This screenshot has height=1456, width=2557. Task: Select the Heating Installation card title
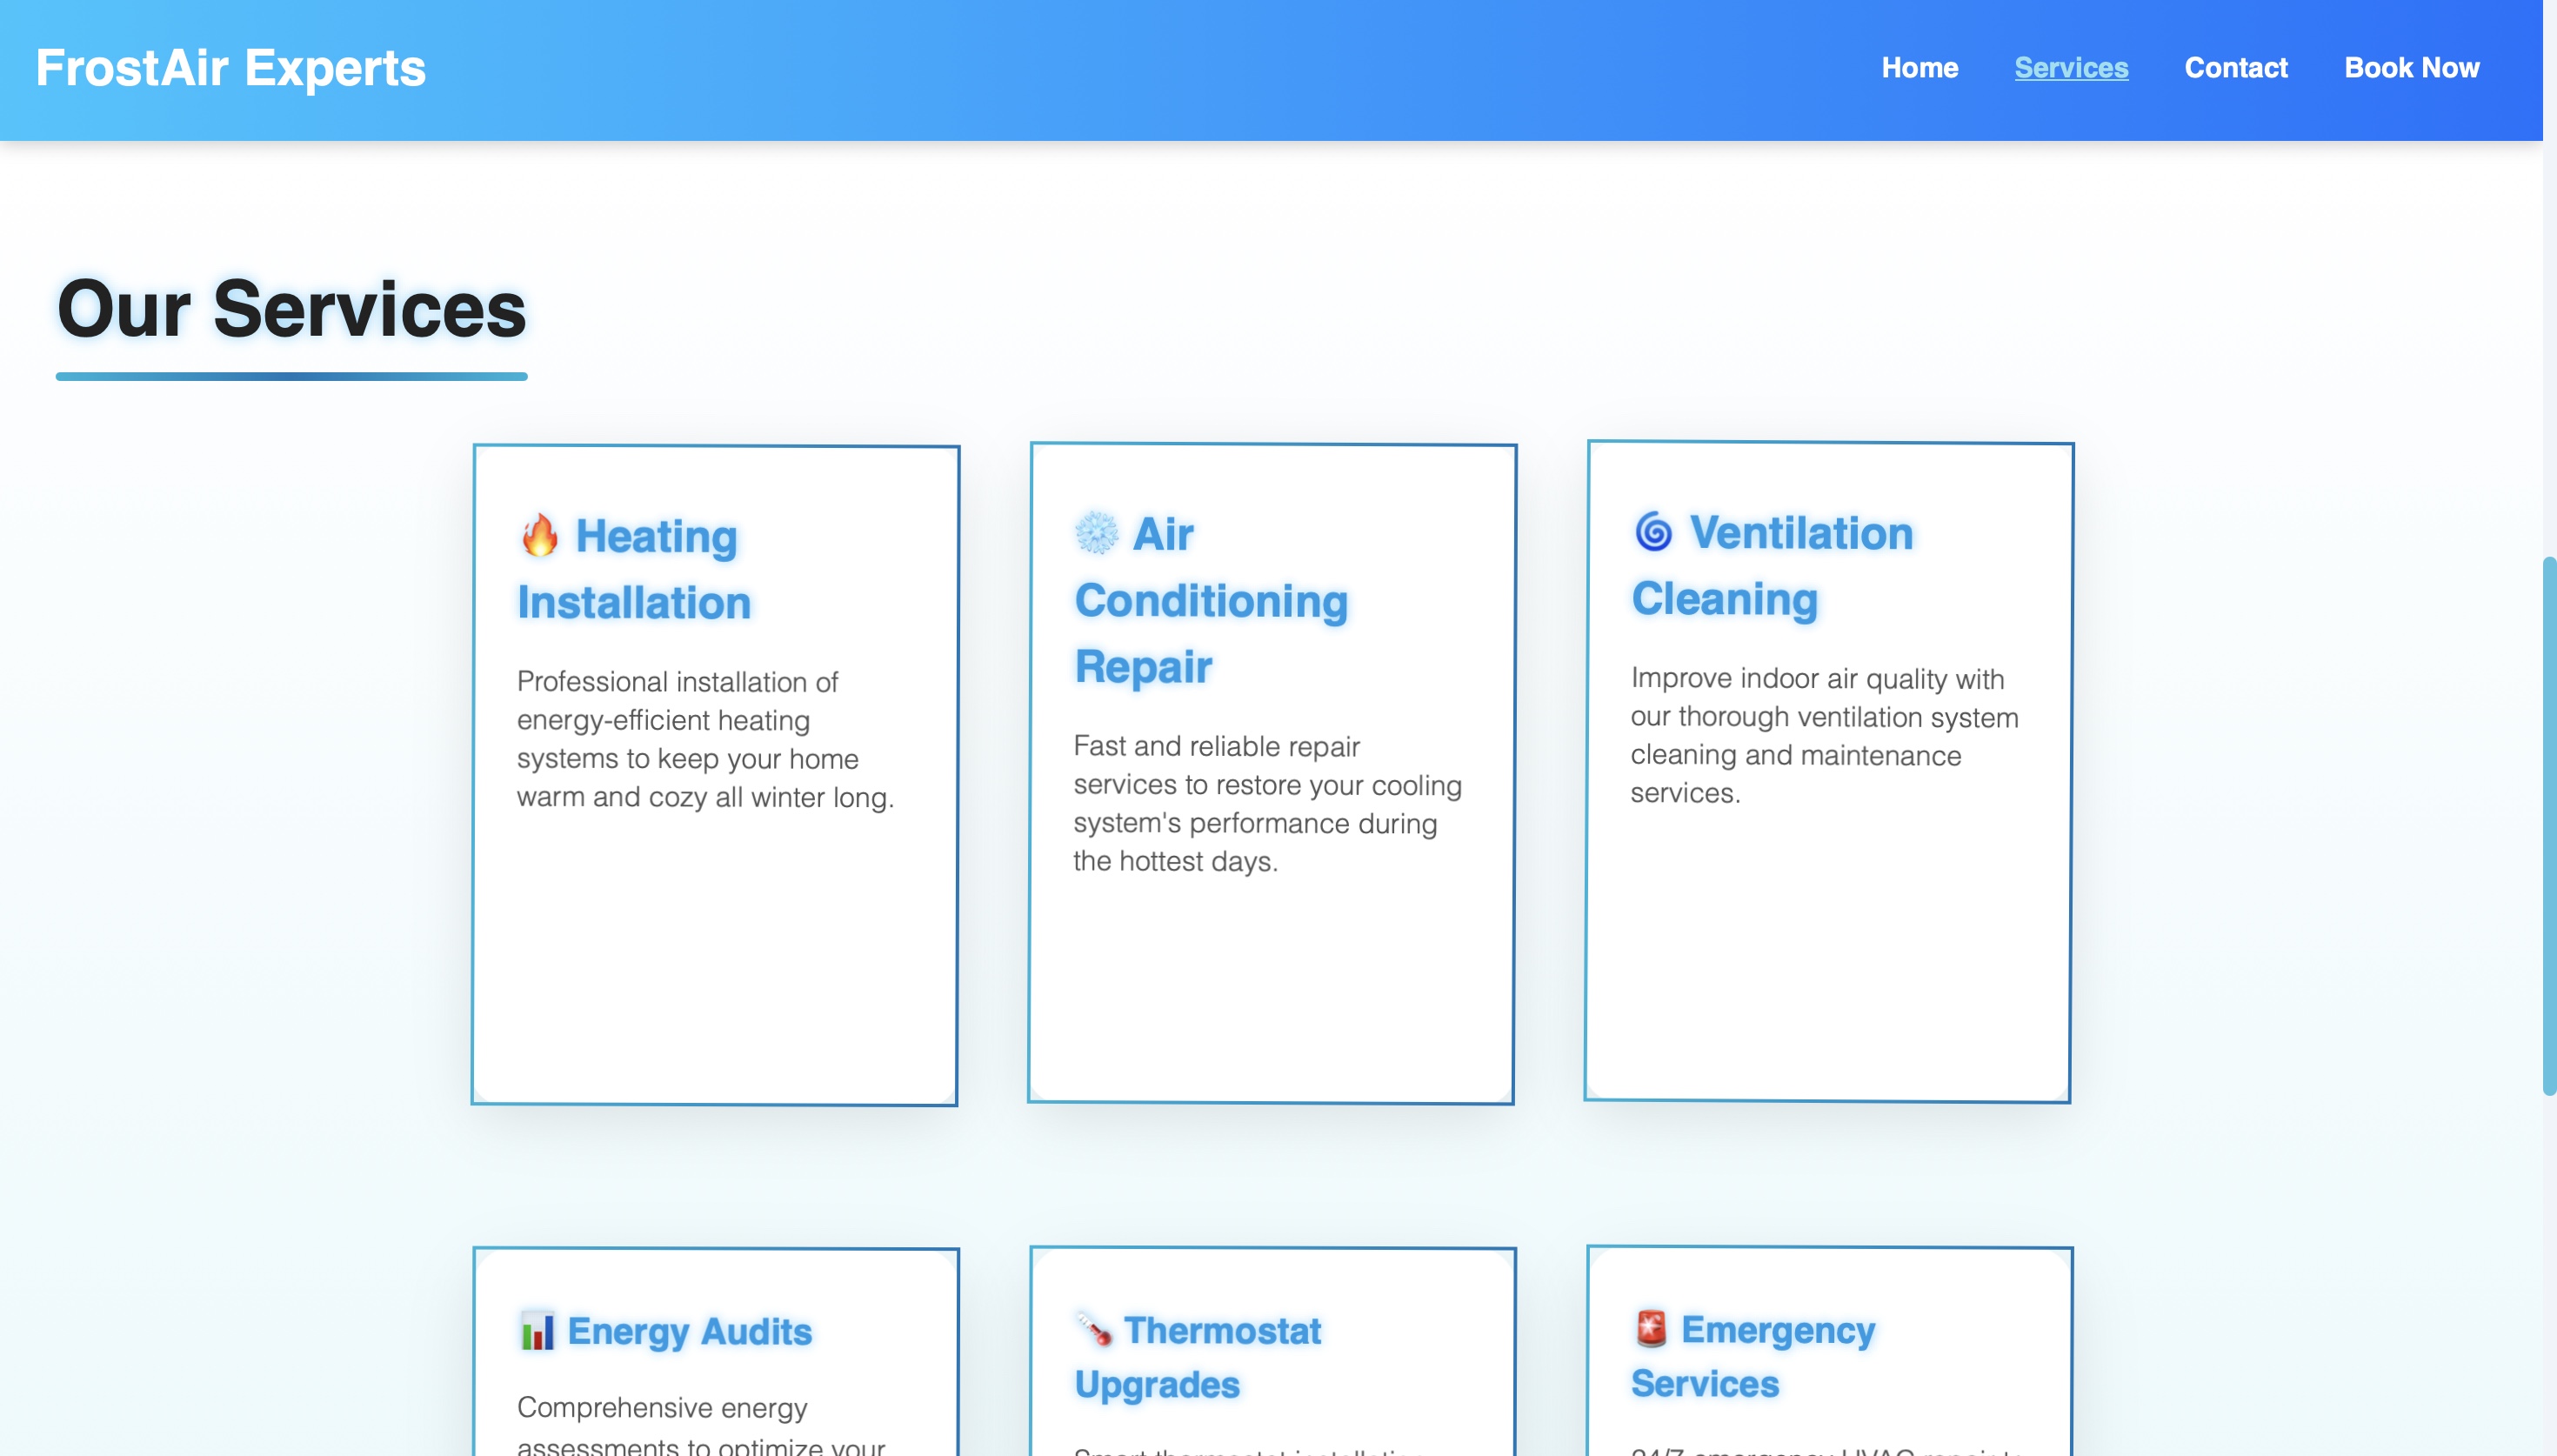tap(634, 569)
